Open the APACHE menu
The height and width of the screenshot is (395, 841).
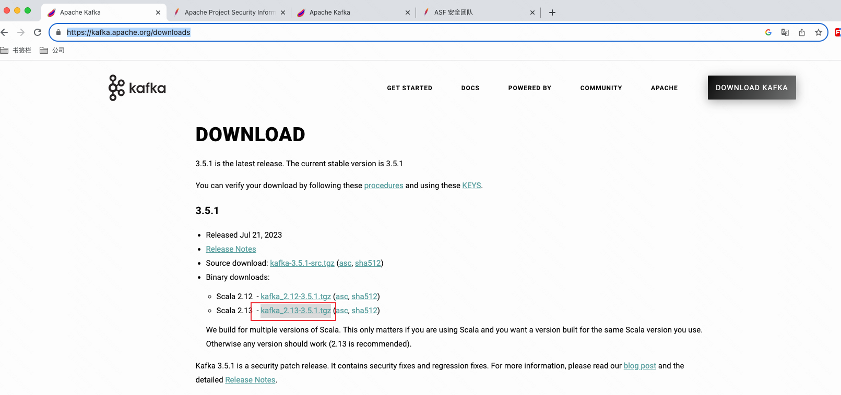[x=665, y=88]
